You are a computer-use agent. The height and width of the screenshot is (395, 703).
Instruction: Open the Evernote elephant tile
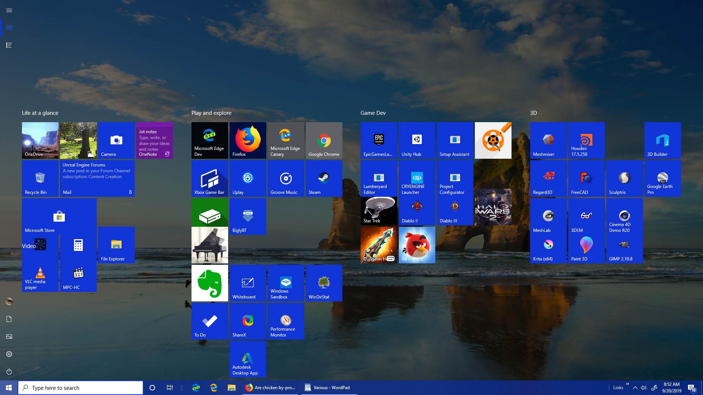coord(209,283)
